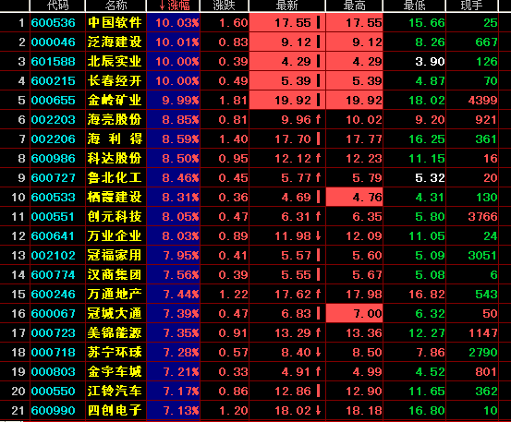
Task: Select stock 万通地产
Action: (115, 294)
